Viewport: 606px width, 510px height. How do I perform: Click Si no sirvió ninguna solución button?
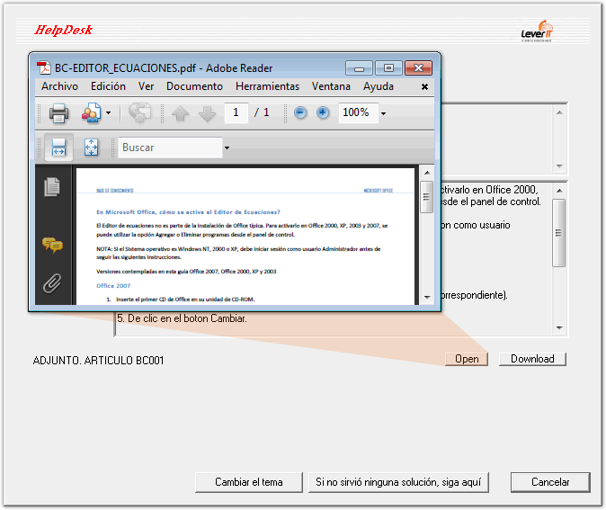pos(398,482)
